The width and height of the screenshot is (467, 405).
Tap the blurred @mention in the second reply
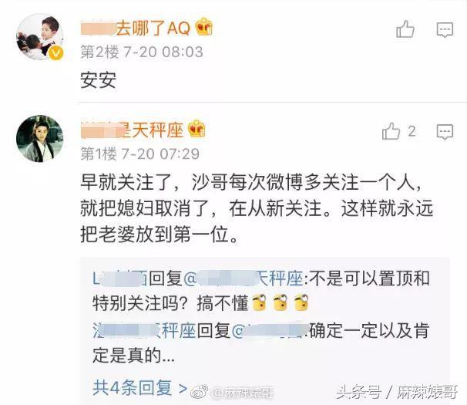pyautogui.click(x=270, y=331)
